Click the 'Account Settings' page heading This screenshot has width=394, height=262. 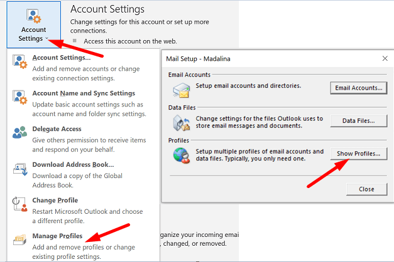click(107, 9)
